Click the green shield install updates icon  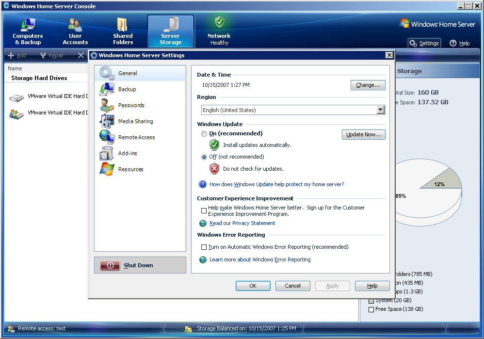coord(214,145)
